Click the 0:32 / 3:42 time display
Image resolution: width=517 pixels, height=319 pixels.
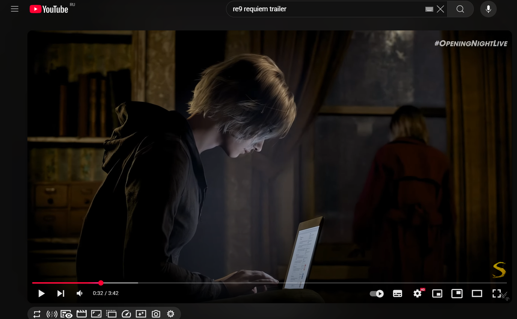tap(106, 293)
